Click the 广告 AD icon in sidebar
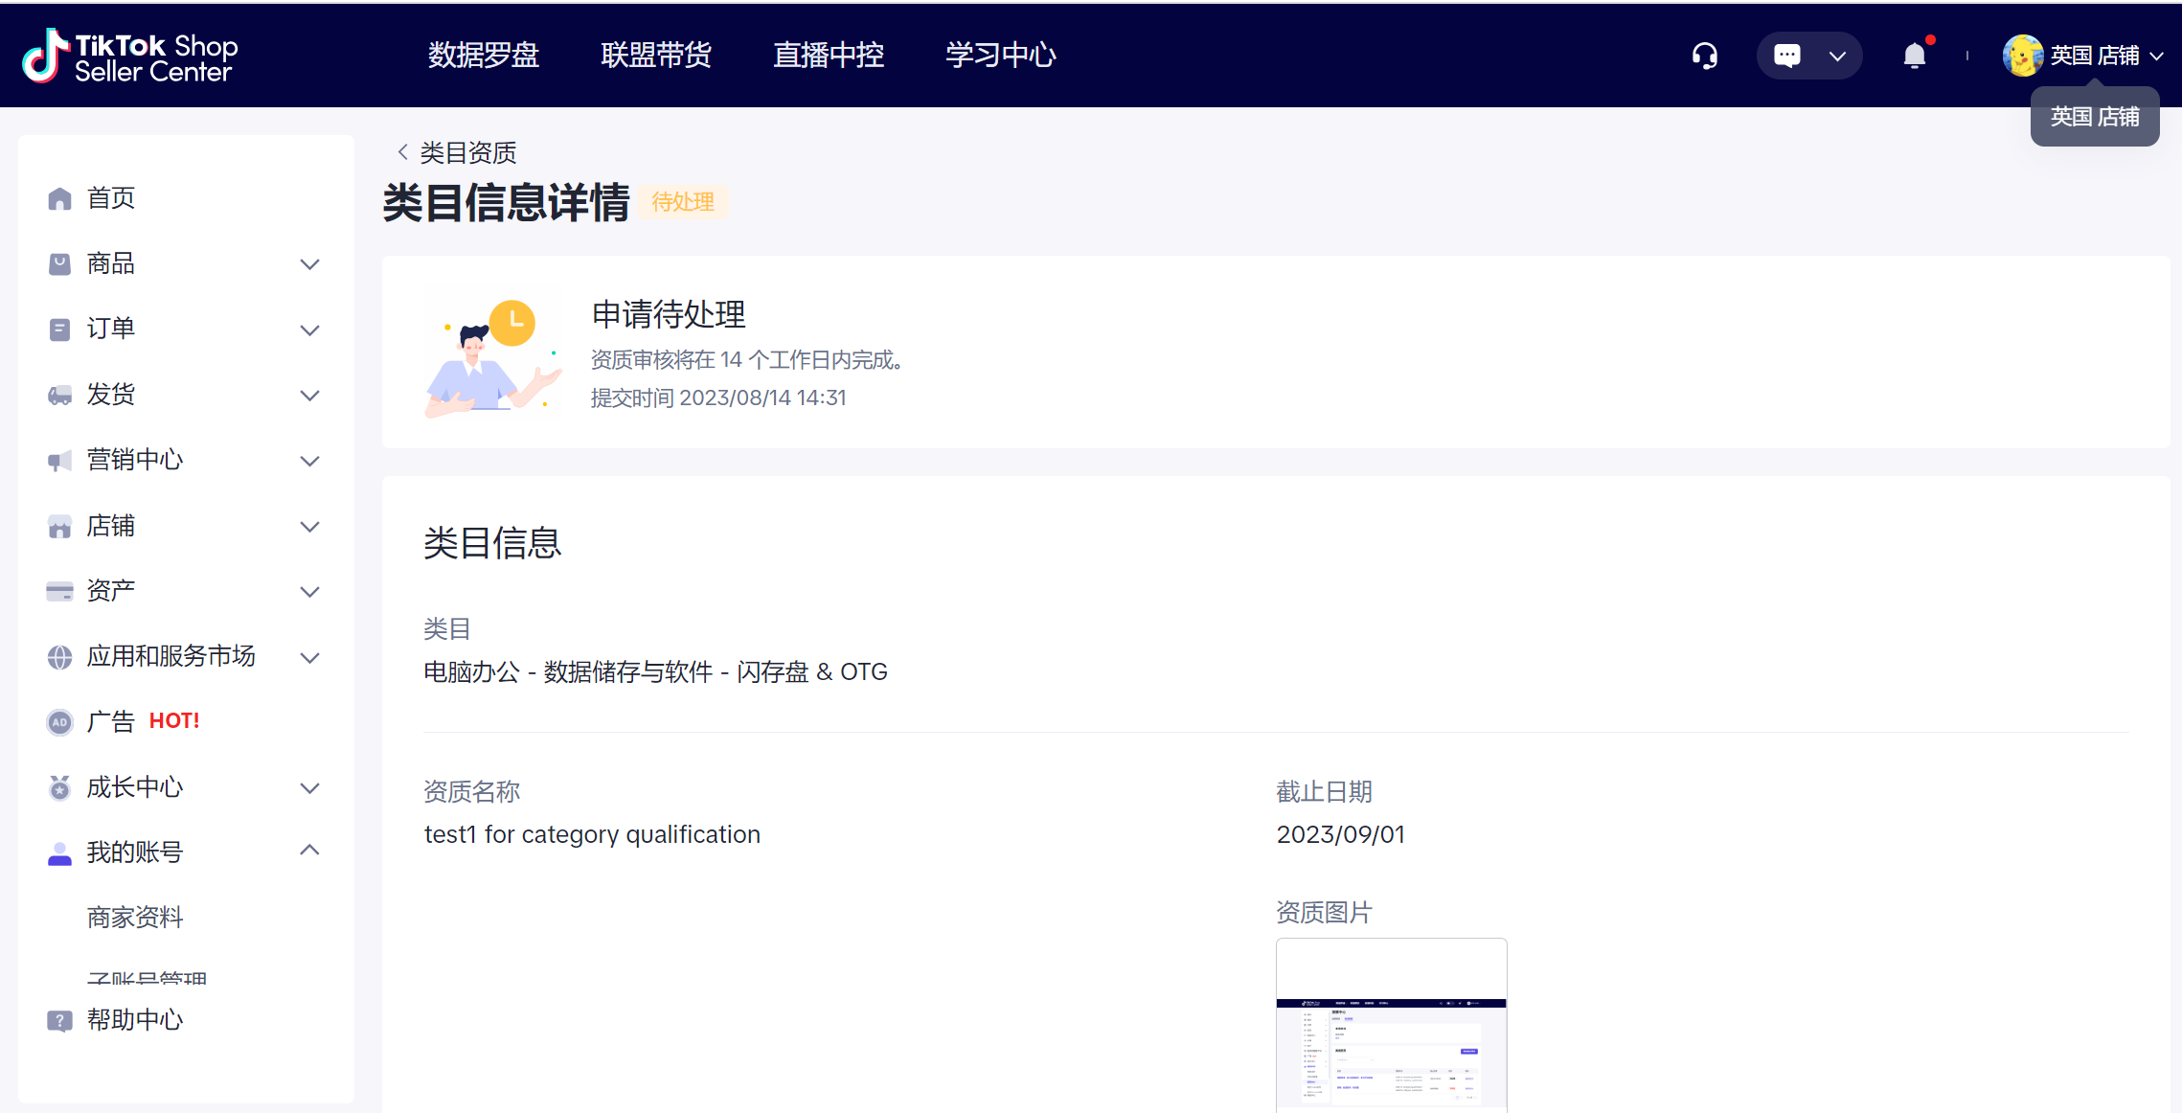This screenshot has height=1113, width=2182. tap(59, 722)
